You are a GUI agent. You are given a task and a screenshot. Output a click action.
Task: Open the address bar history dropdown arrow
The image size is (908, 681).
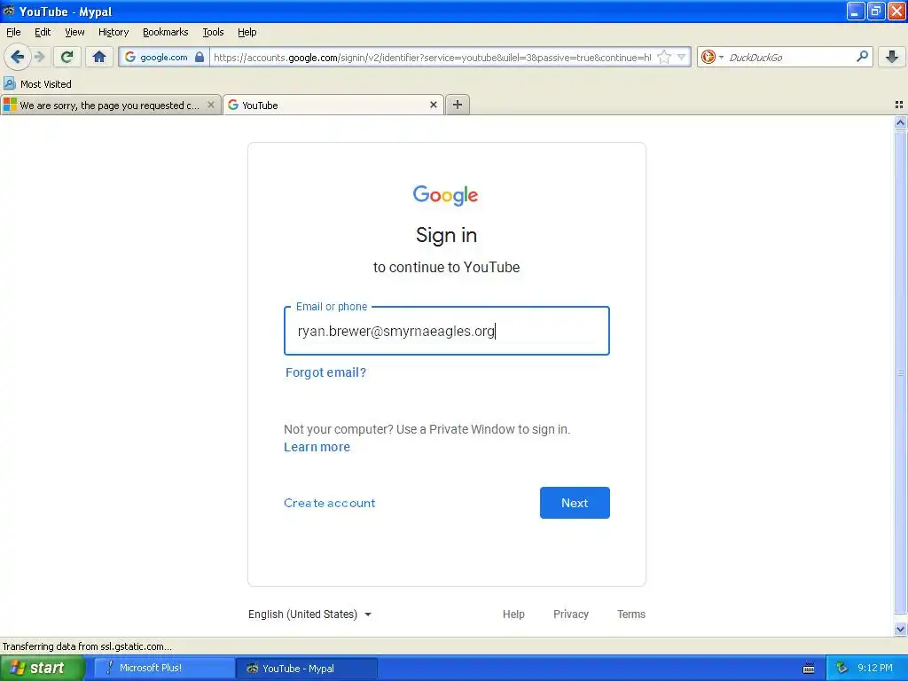pos(682,57)
